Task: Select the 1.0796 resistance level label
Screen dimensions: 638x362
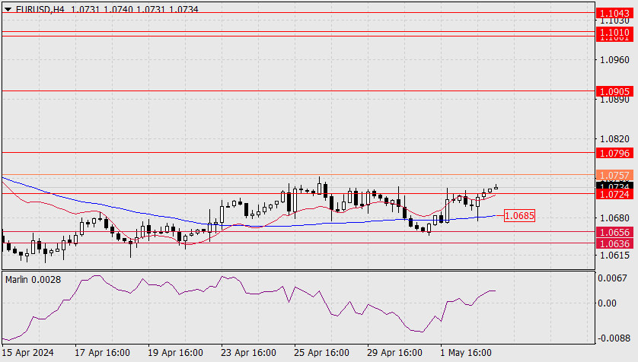Action: (x=615, y=153)
